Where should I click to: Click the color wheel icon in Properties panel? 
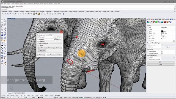pos(148,22)
